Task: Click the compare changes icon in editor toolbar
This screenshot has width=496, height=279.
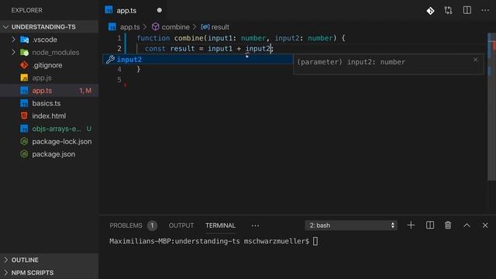Action: pyautogui.click(x=448, y=10)
